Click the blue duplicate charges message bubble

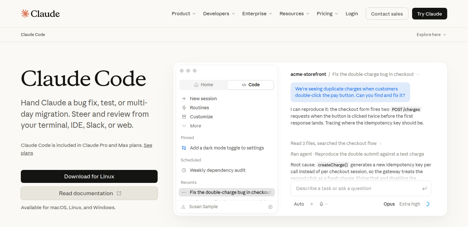[350, 92]
